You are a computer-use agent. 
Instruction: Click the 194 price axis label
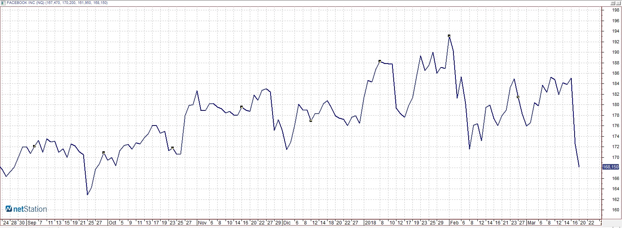pos(615,31)
